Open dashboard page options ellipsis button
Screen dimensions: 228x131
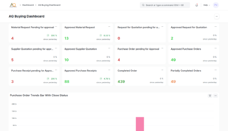click(x=217, y=17)
